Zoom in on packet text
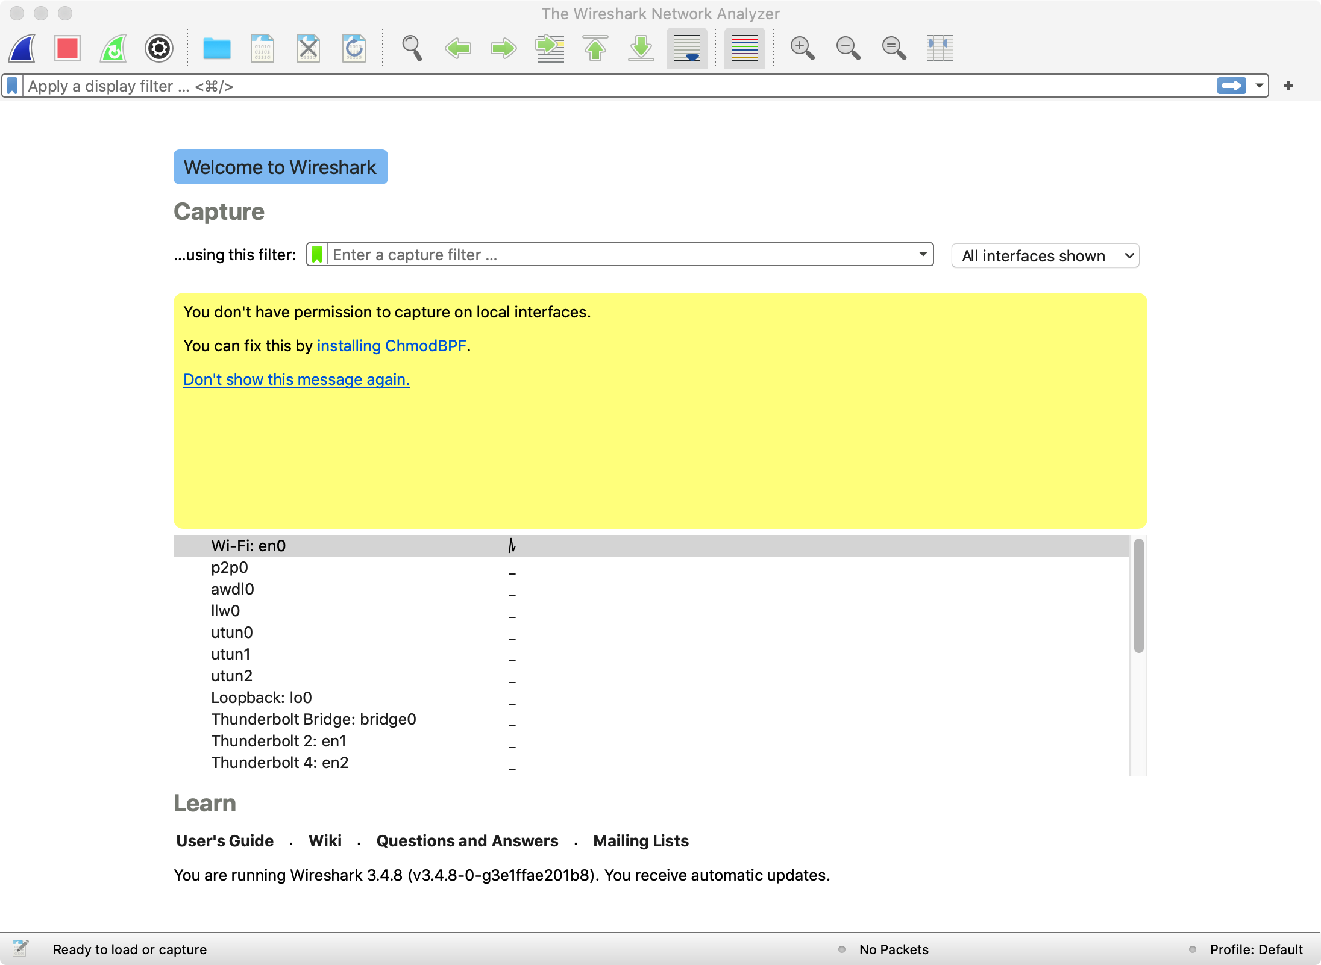Screen dimensions: 1321x965 [802, 48]
